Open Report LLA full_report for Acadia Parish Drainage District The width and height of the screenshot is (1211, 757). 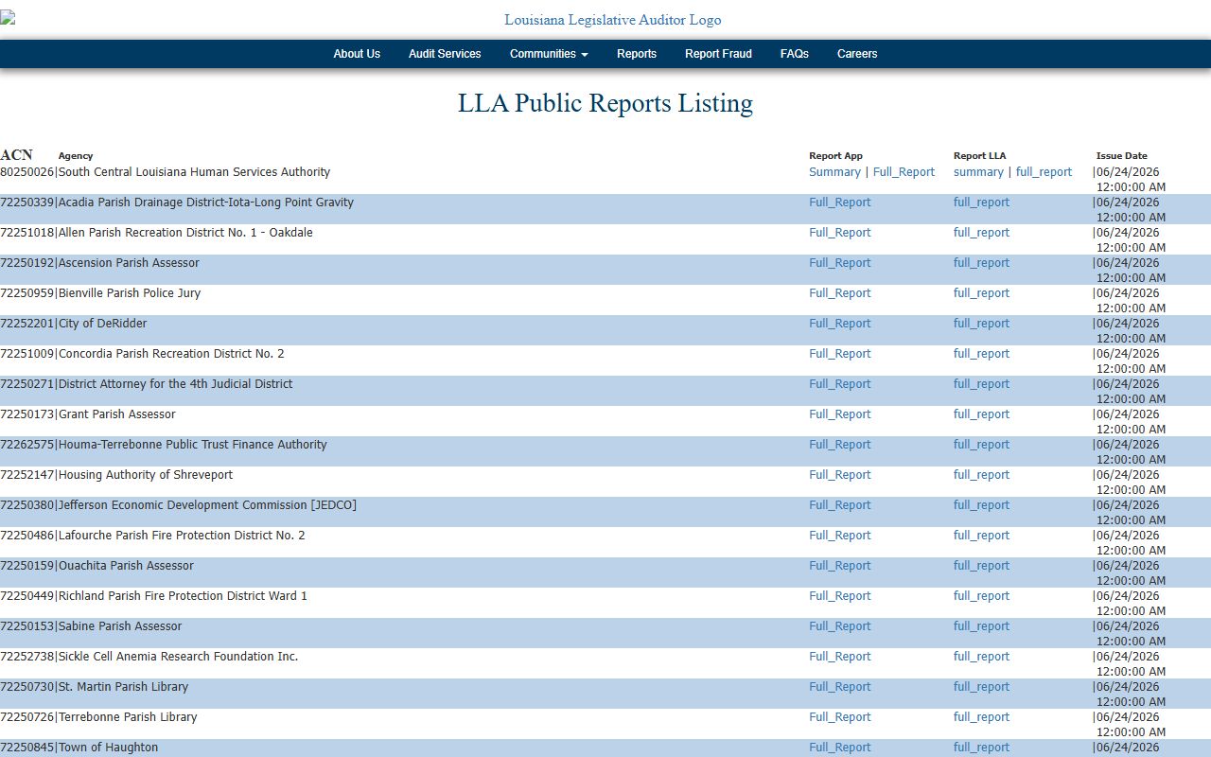[x=981, y=202]
